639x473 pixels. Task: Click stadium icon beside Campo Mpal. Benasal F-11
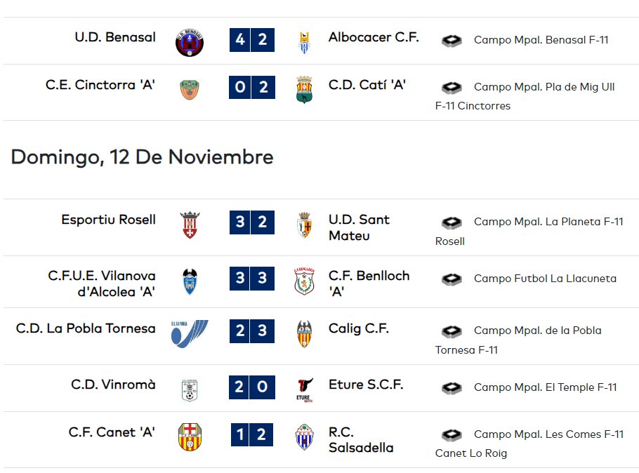452,40
